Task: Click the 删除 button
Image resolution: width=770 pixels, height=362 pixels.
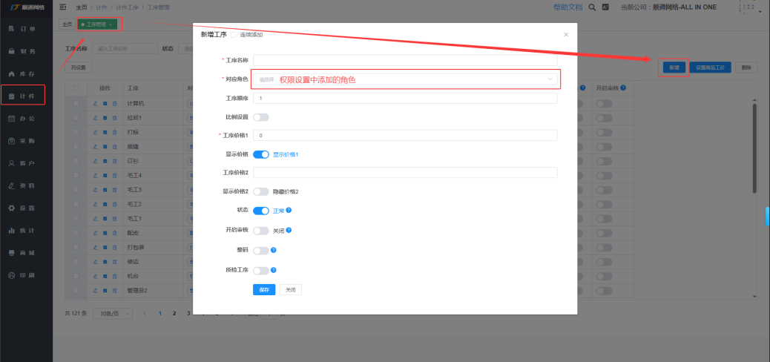Action: (746, 68)
